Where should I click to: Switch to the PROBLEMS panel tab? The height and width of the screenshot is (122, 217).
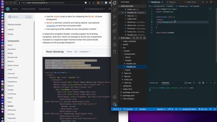point(154,83)
